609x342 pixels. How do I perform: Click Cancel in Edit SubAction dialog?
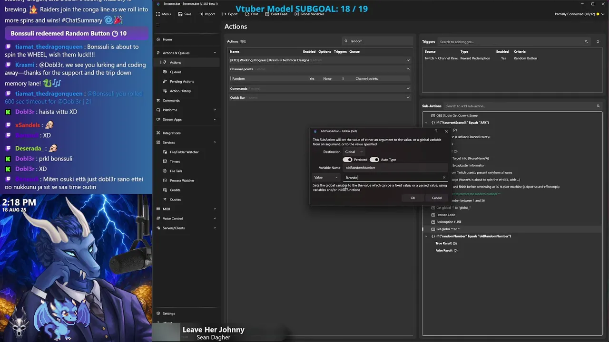click(x=436, y=198)
